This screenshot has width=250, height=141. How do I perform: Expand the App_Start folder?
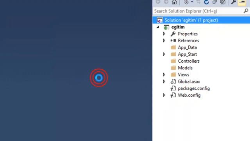[x=164, y=54]
